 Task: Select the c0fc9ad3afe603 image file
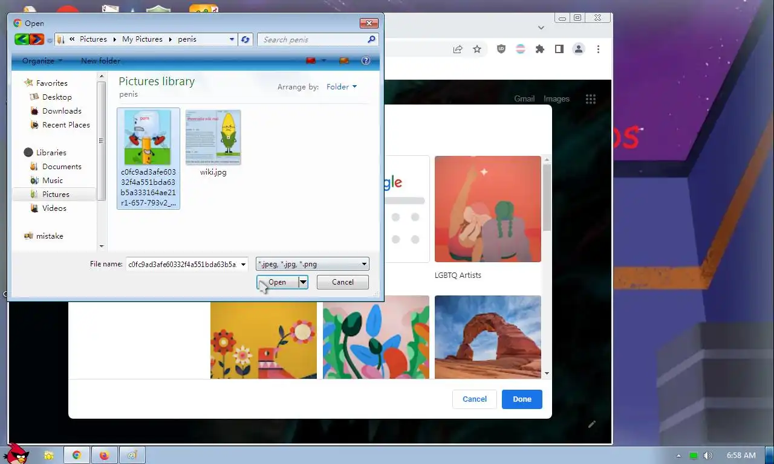(148, 158)
